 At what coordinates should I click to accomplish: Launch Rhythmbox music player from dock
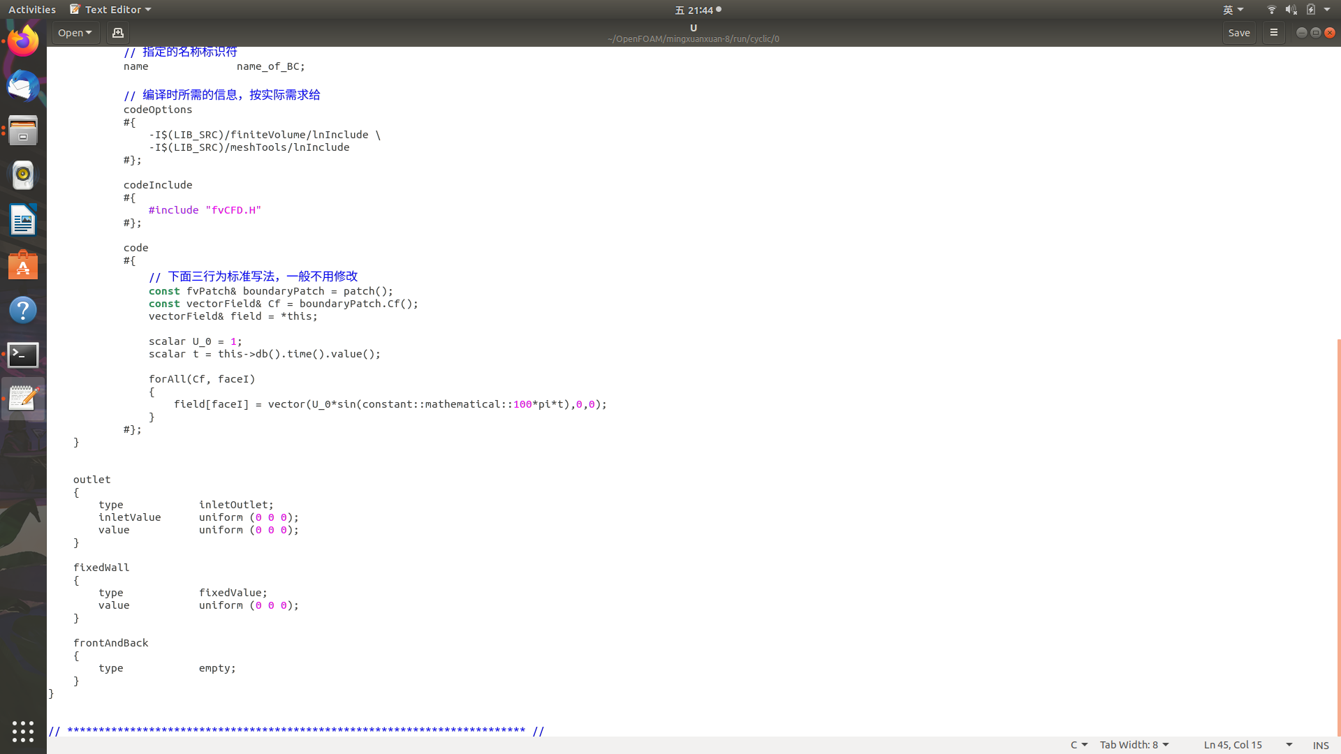pyautogui.click(x=23, y=175)
